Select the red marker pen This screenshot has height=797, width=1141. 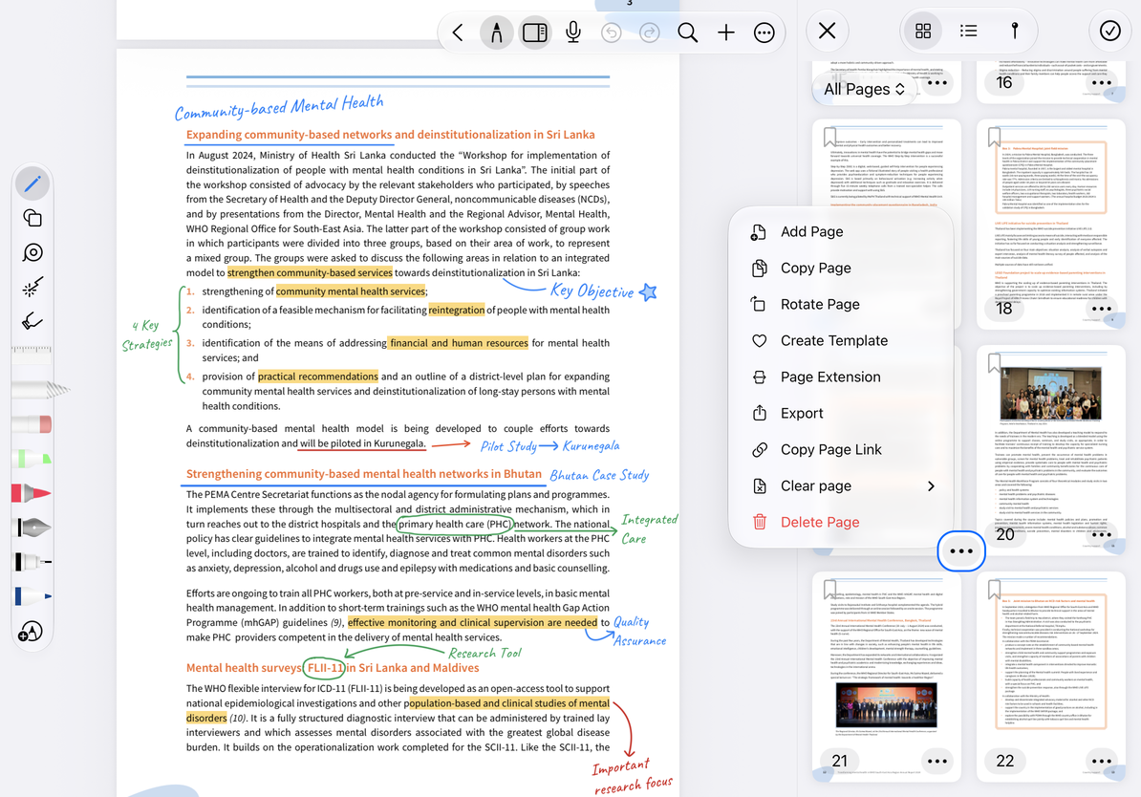click(32, 493)
